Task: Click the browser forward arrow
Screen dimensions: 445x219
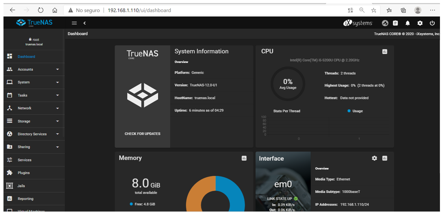Action: tap(27, 10)
